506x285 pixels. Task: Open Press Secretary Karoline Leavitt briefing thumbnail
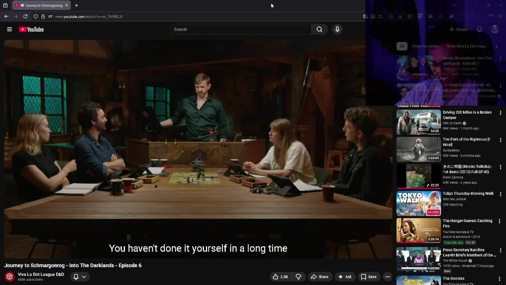tap(419, 260)
